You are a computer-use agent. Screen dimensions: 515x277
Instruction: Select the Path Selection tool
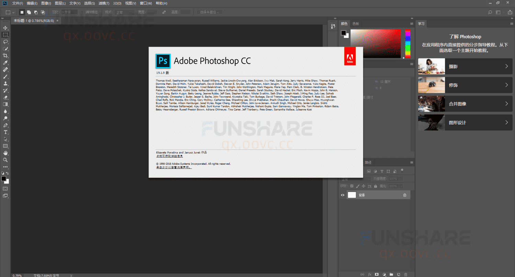click(5, 139)
